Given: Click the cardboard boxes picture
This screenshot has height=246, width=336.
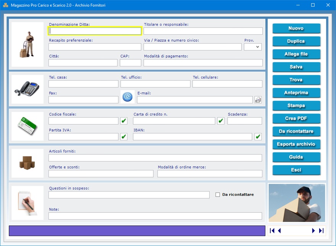Looking at the screenshot, I should point(27,163).
